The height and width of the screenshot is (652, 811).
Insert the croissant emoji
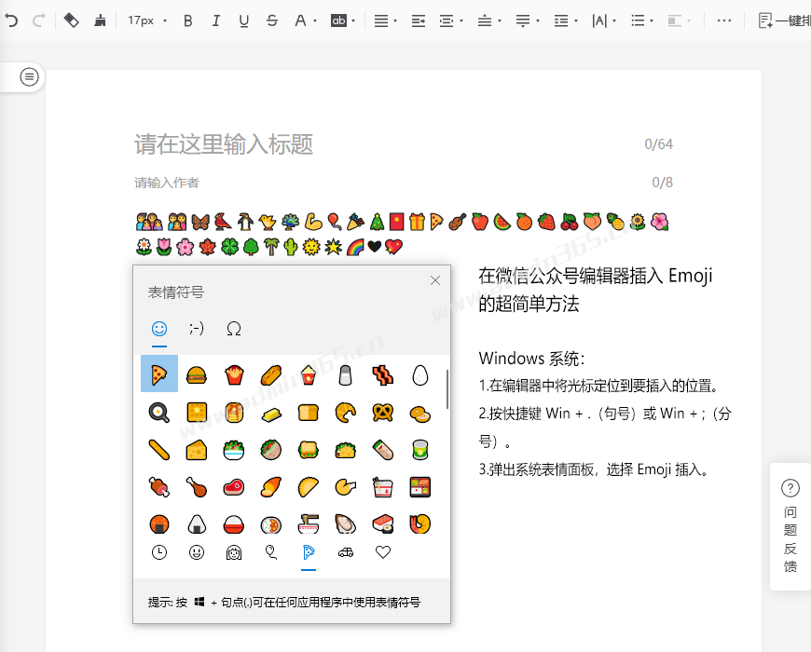[x=345, y=412]
